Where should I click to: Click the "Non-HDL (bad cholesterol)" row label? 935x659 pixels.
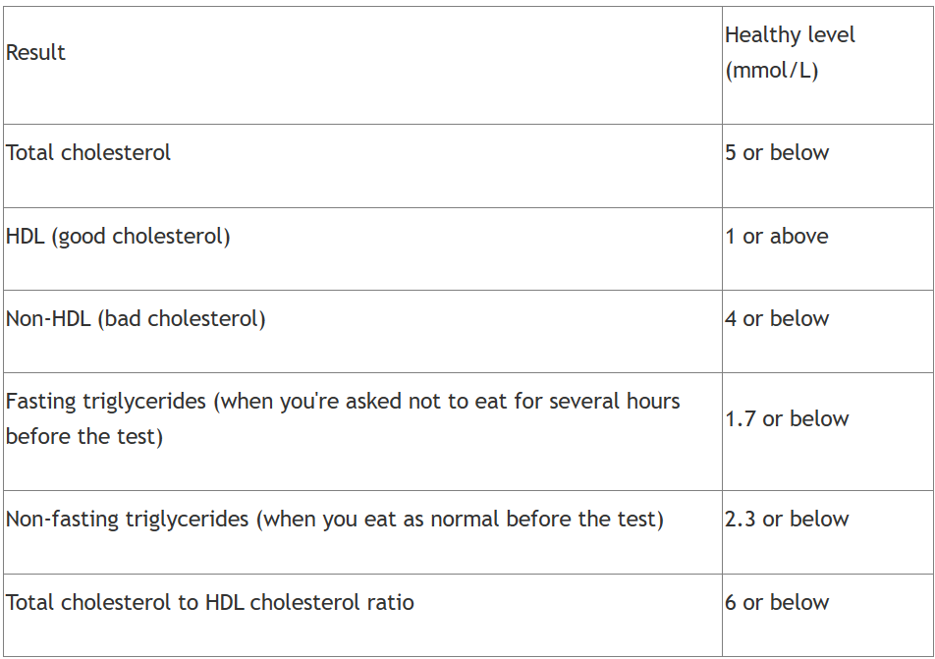click(136, 319)
